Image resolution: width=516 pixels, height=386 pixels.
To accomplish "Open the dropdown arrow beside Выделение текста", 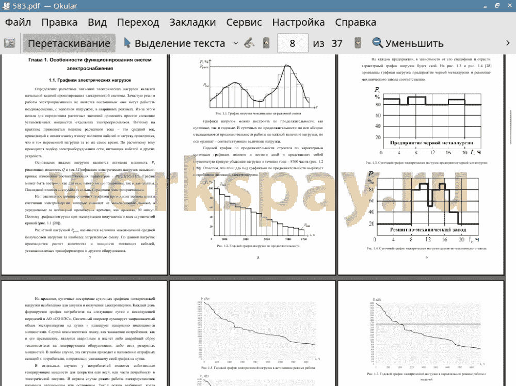I will pos(236,43).
